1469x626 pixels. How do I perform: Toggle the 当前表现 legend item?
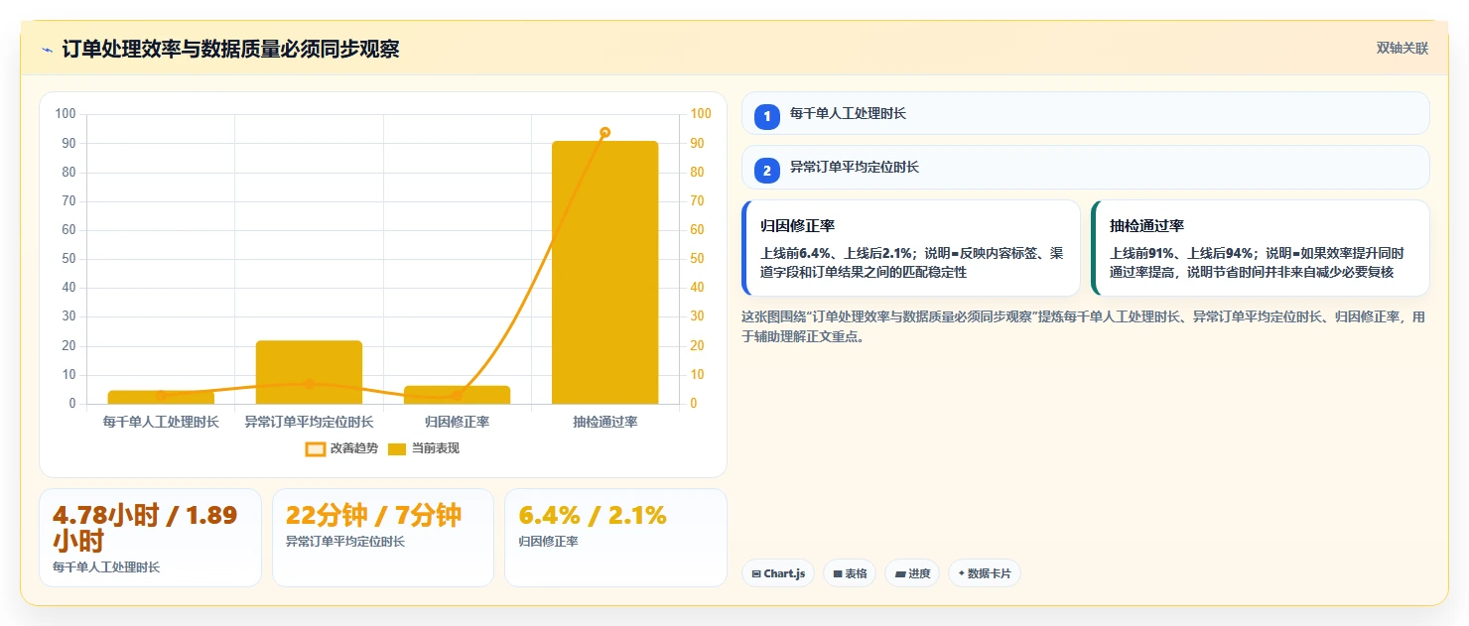click(423, 448)
